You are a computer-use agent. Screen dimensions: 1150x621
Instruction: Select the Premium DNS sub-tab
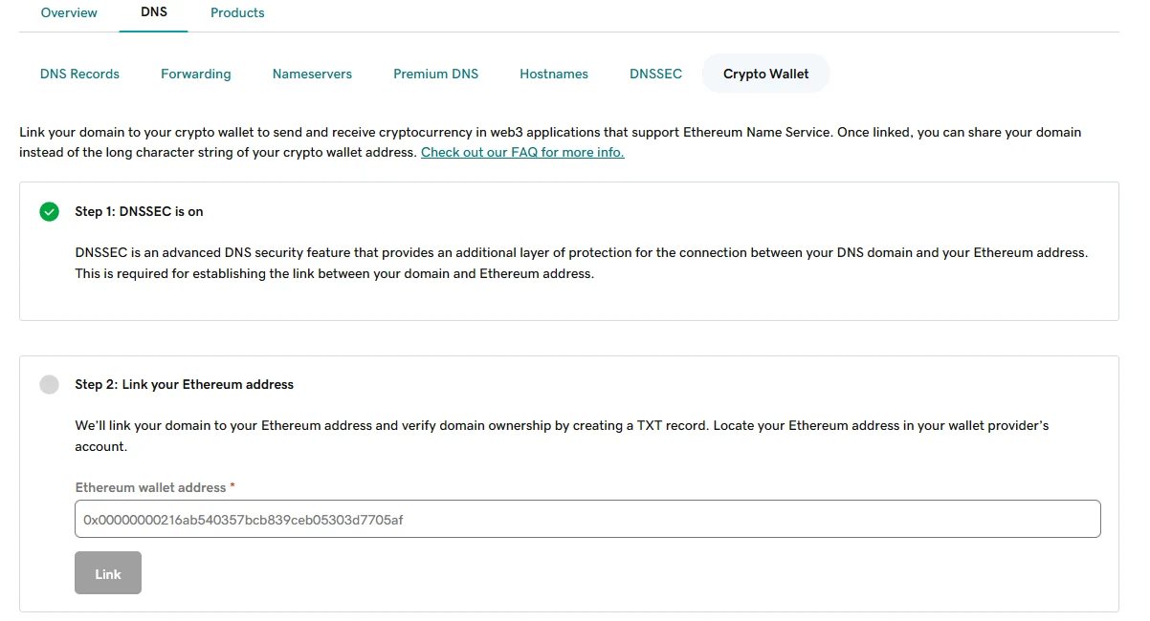(x=435, y=74)
